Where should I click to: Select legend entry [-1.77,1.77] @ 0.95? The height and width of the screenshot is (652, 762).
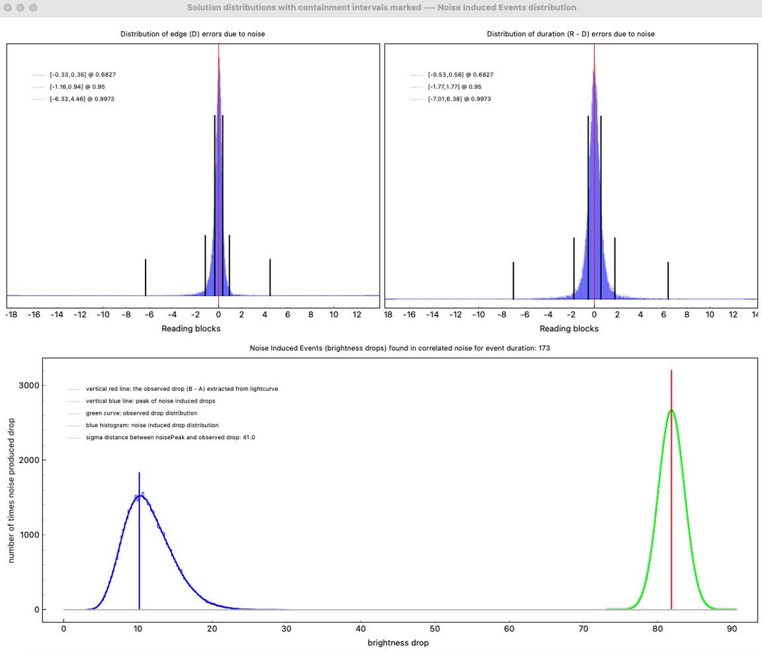pos(454,87)
